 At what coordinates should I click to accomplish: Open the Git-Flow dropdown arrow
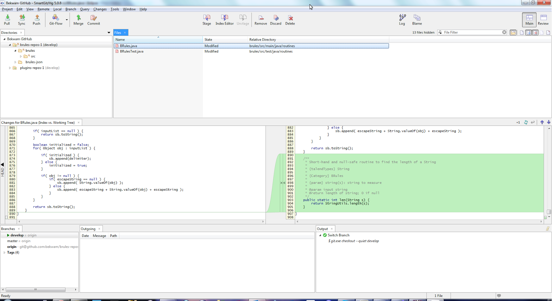click(x=67, y=20)
